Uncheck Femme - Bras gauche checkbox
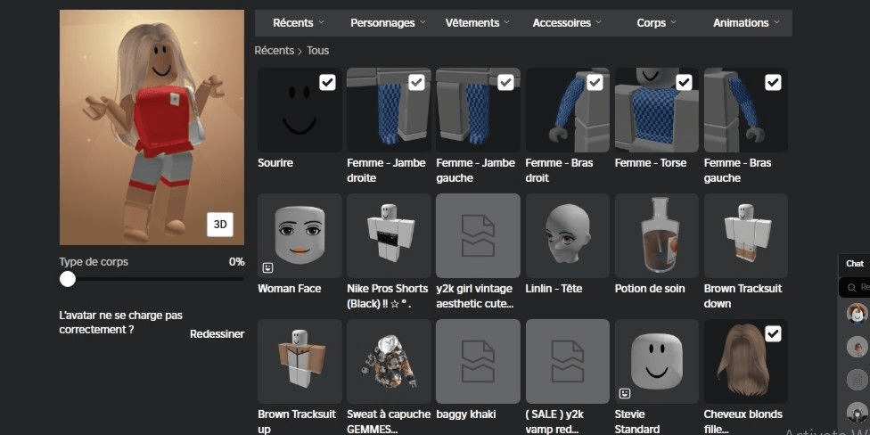870x435 pixels. [x=773, y=83]
